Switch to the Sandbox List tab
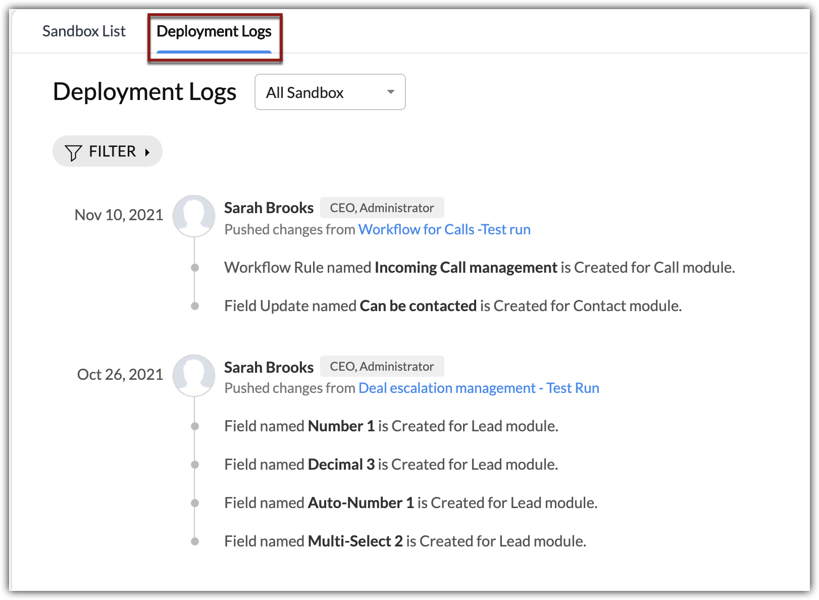Screen dimensions: 819x600 point(84,31)
